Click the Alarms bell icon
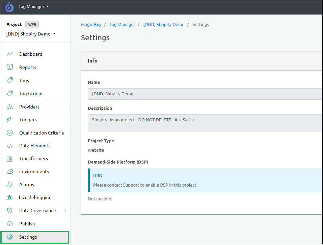Image resolution: width=323 pixels, height=245 pixels. [10, 185]
